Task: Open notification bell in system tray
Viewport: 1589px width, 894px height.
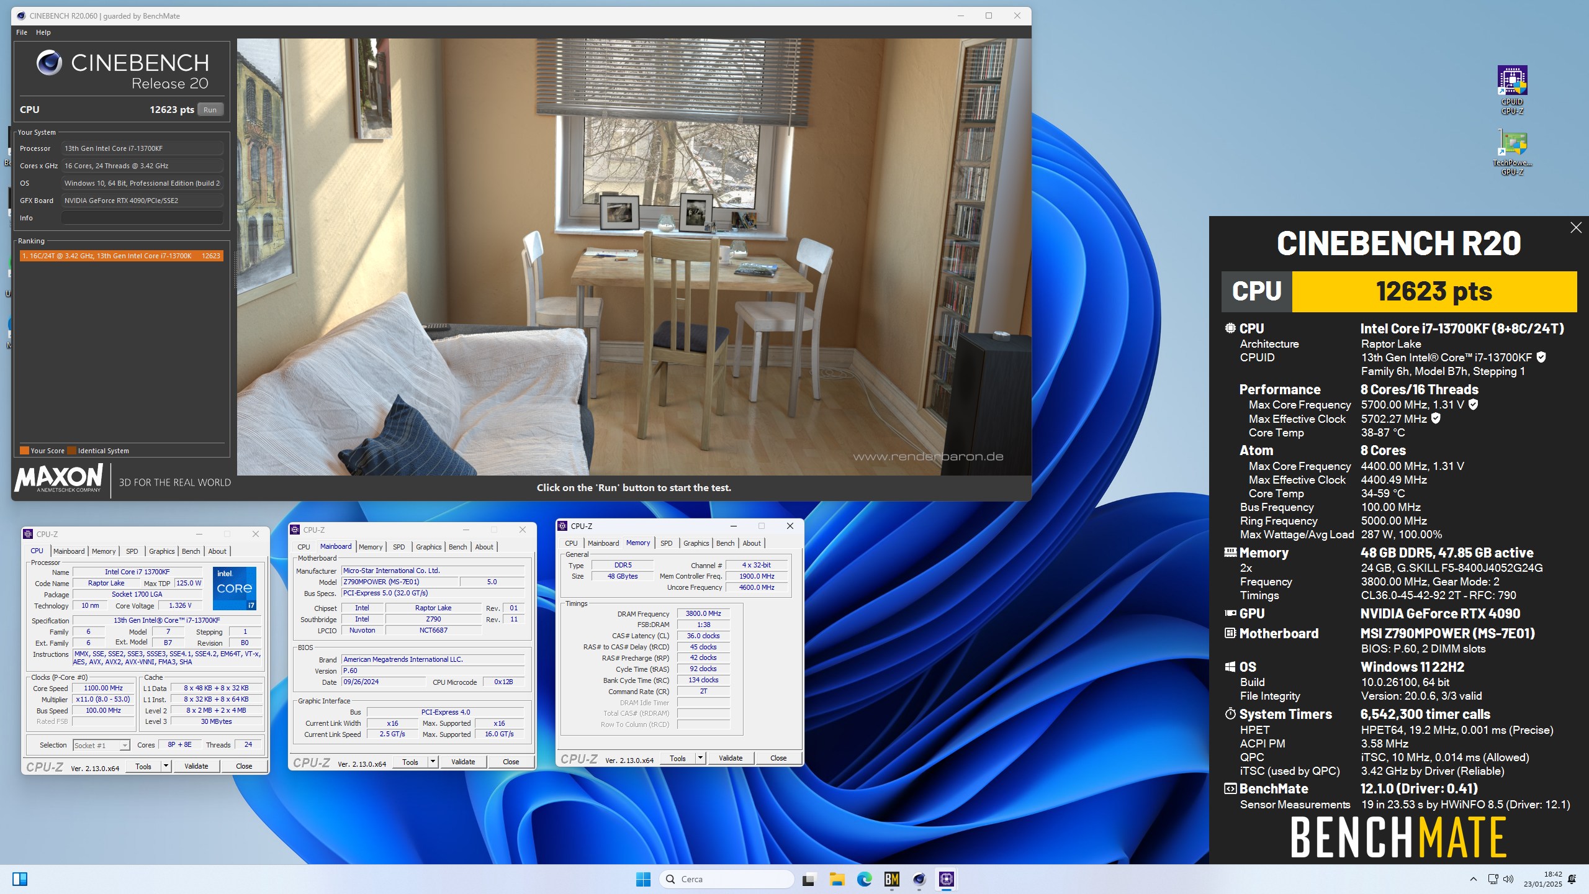Action: point(1572,879)
